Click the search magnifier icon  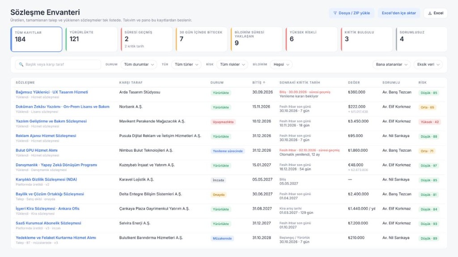[21, 64]
